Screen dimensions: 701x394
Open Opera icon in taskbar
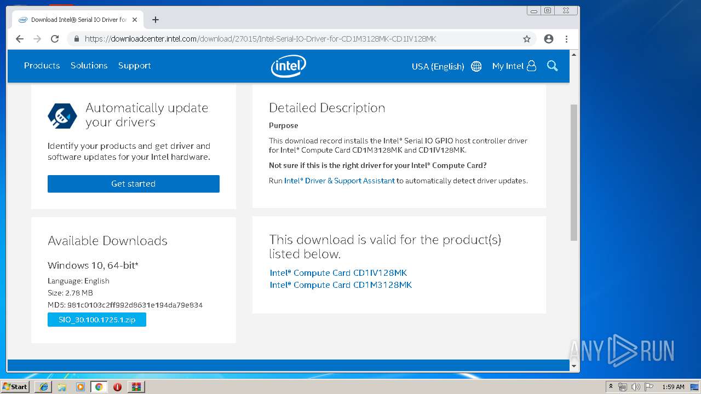(x=117, y=387)
